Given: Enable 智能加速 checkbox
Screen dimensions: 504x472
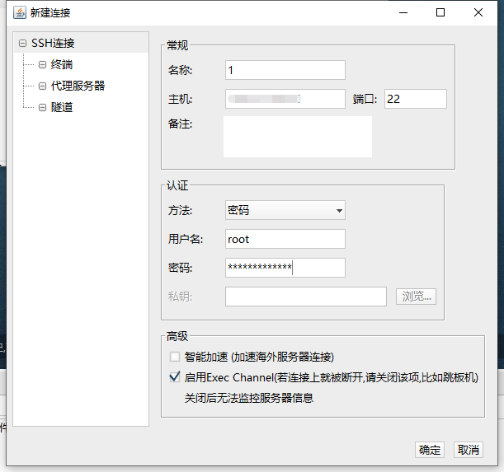Looking at the screenshot, I should point(175,357).
